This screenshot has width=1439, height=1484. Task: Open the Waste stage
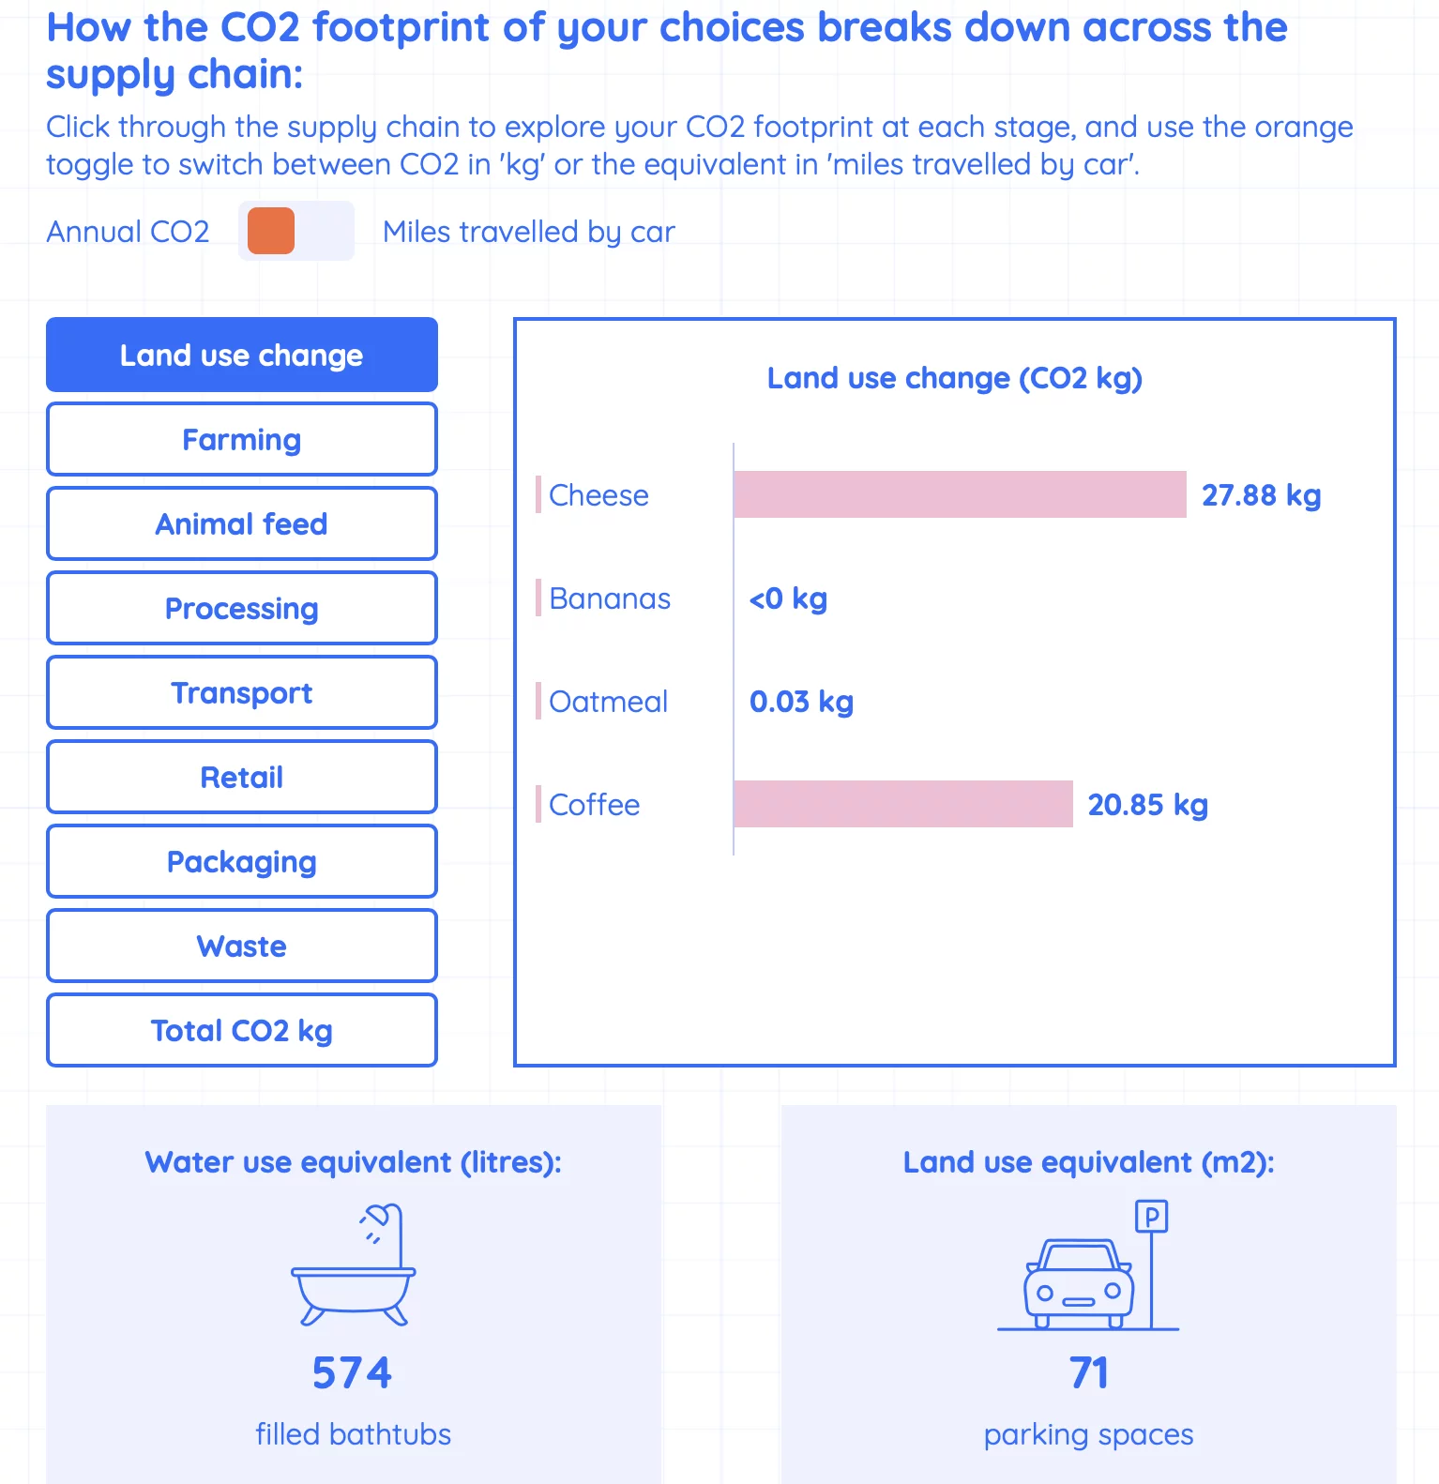coord(242,946)
